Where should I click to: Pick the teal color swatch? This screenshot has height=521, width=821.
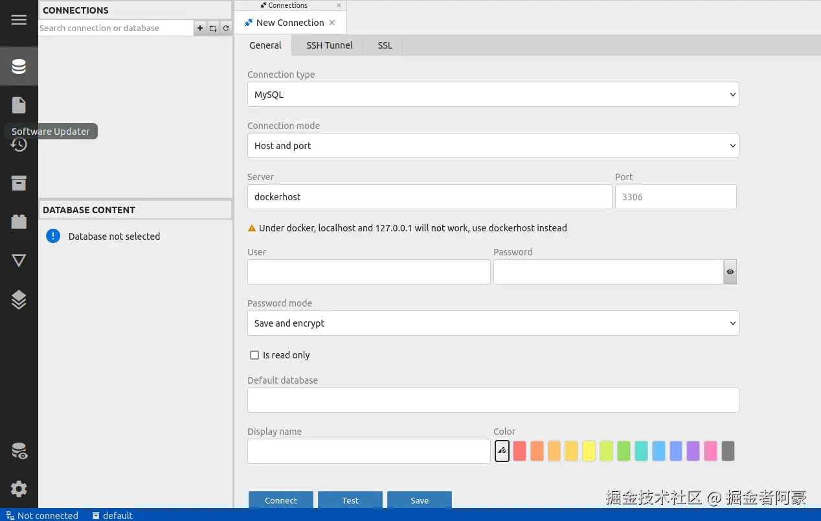[641, 451]
